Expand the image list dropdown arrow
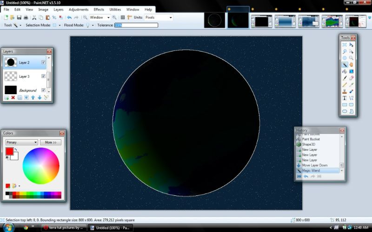The width and height of the screenshot is (372, 232). coord(369,18)
